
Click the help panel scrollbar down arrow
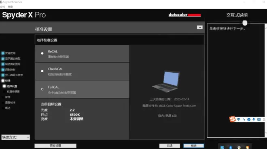(x=266, y=132)
